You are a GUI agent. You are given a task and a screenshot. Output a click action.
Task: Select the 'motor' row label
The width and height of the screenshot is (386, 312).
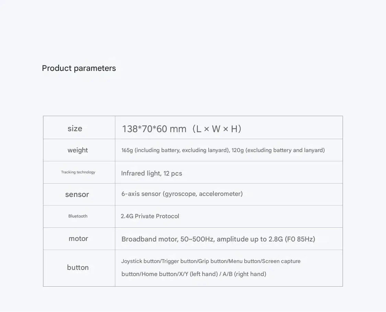click(x=78, y=239)
